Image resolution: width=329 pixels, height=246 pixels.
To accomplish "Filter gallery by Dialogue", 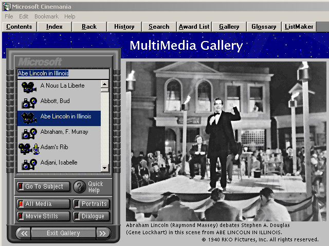I will [92, 216].
